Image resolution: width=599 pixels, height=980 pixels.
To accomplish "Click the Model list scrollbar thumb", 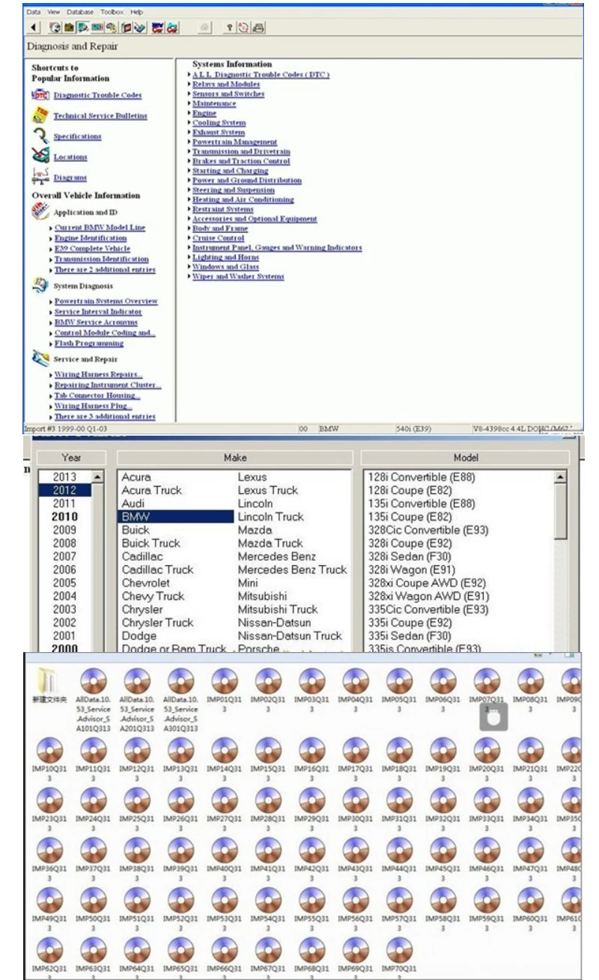I will [562, 511].
